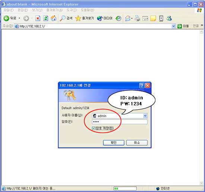
Task: Click the password (암호) input field
Action: click(x=120, y=122)
